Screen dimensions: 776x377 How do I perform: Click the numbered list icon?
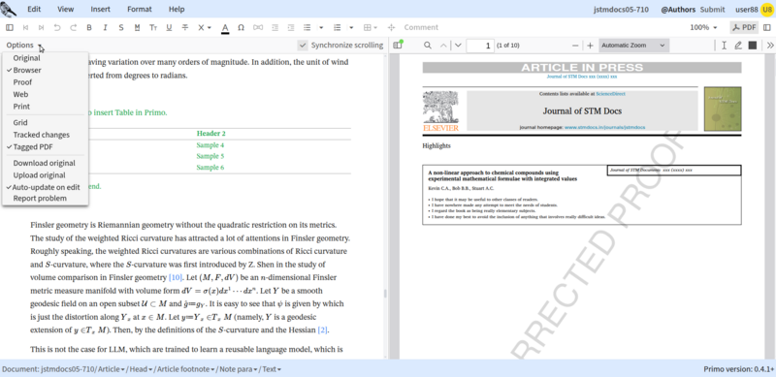(338, 28)
